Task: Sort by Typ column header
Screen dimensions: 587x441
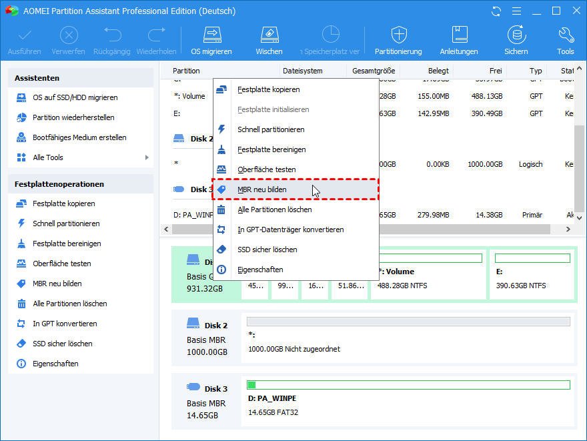Action: (536, 71)
